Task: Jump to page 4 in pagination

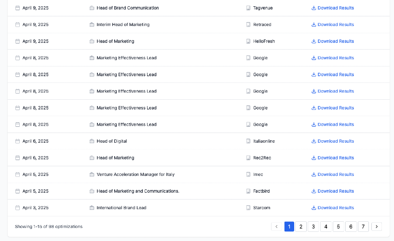Action: 326,227
